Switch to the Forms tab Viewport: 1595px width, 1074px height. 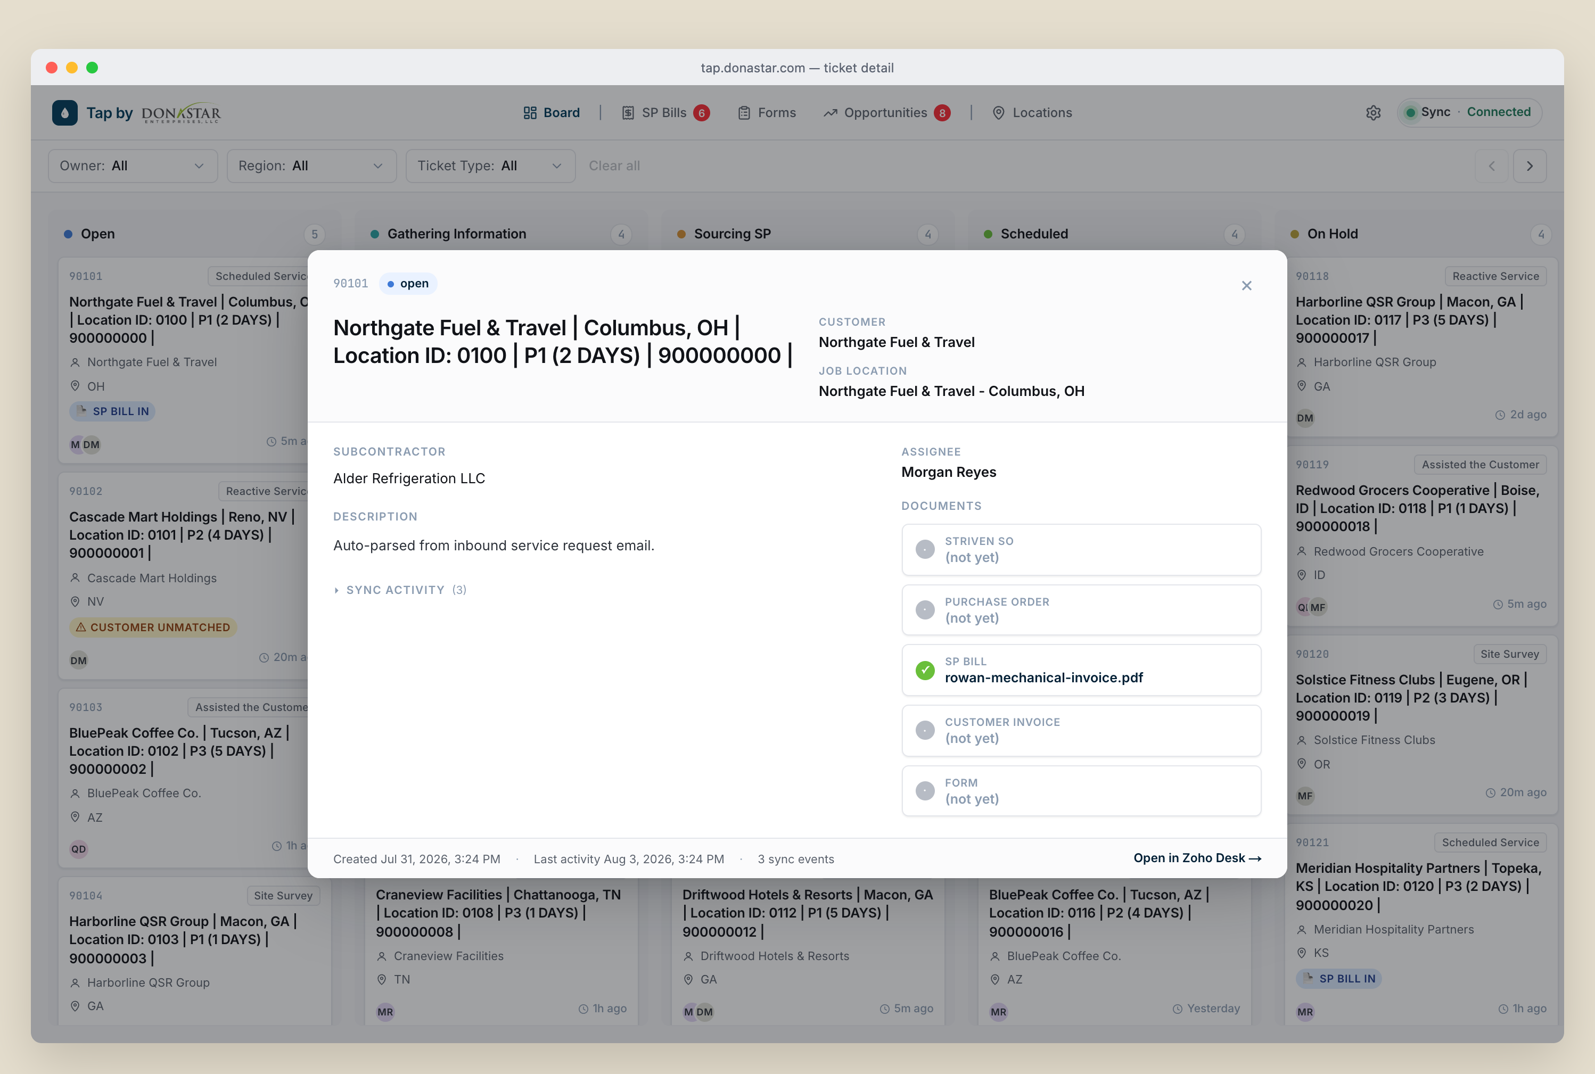coord(767,113)
